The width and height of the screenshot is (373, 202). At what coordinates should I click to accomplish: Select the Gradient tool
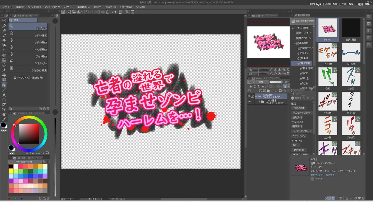(4, 80)
